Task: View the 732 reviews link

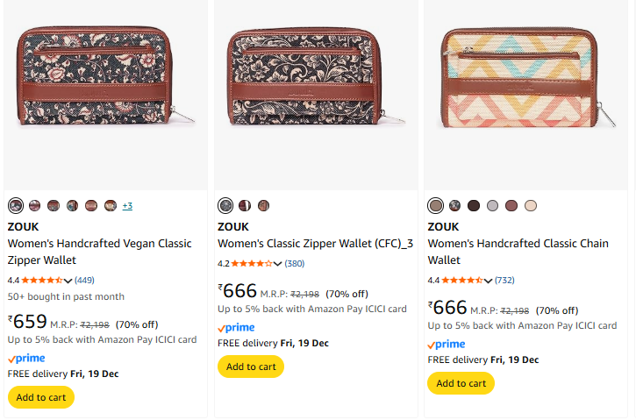Action: 504,281
